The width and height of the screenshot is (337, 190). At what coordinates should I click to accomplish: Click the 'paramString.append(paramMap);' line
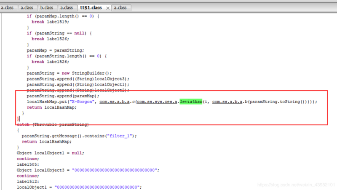point(63,96)
